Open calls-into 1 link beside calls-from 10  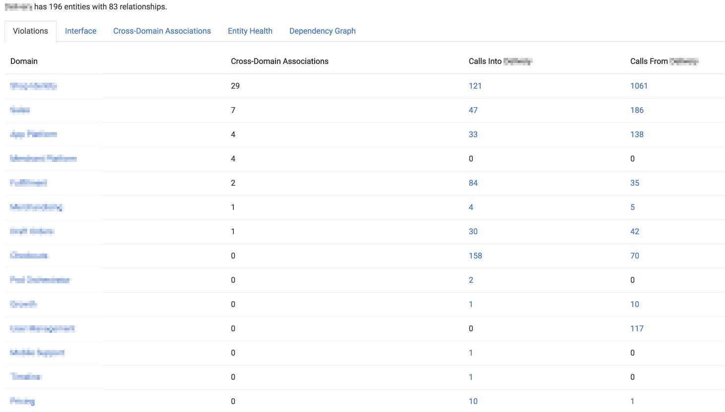point(471,304)
